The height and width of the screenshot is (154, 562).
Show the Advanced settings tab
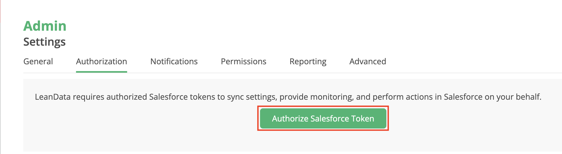pyautogui.click(x=368, y=61)
